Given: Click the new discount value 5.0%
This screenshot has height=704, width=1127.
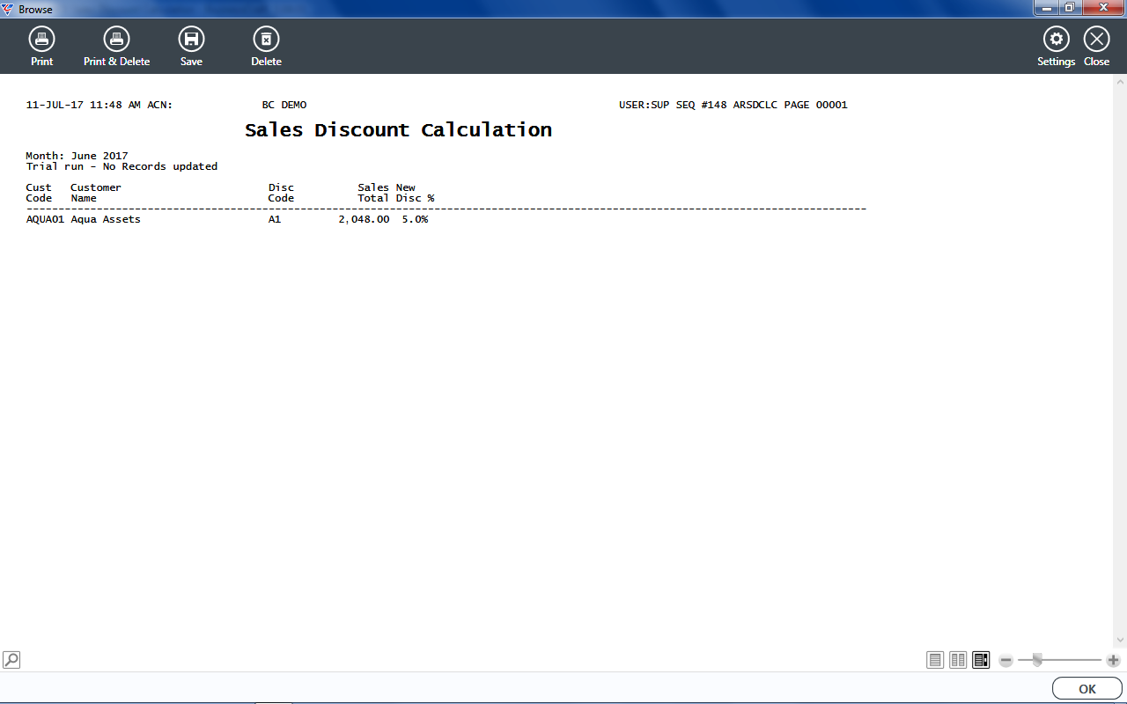Looking at the screenshot, I should [x=415, y=219].
